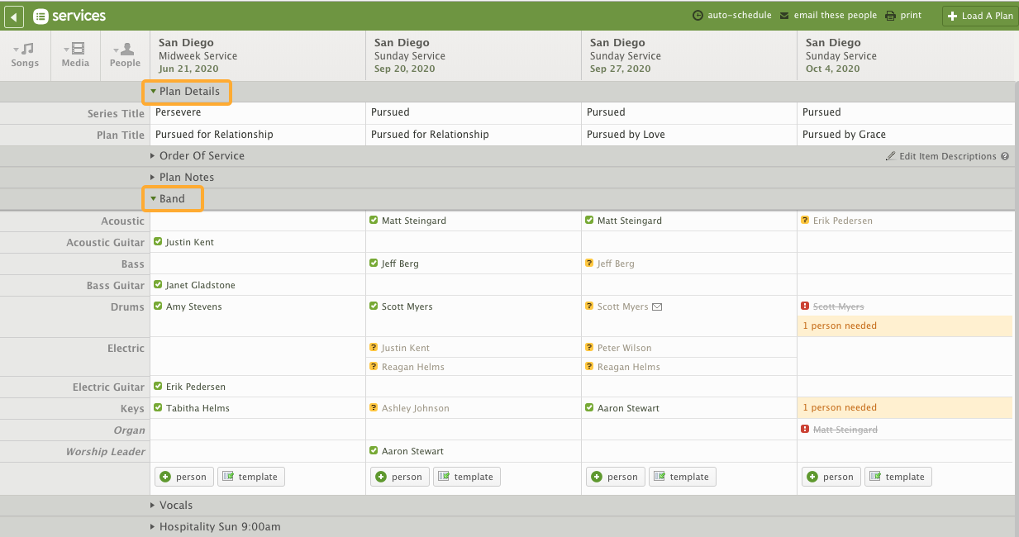Add a person to the Midweek Service plan
This screenshot has width=1019, height=537.
183,476
